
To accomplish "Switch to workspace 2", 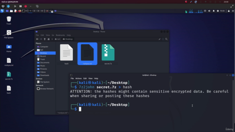I will click(34, 11).
